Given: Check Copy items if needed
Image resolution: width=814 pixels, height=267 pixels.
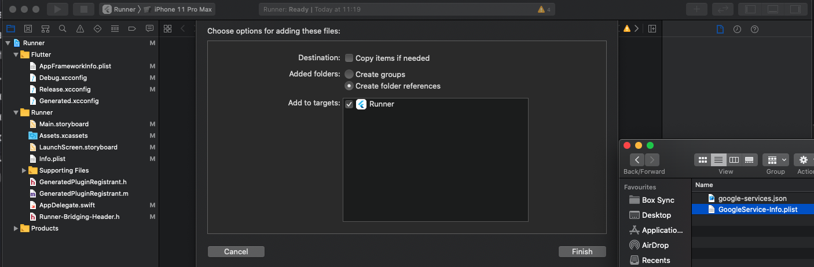Looking at the screenshot, I should pos(349,58).
